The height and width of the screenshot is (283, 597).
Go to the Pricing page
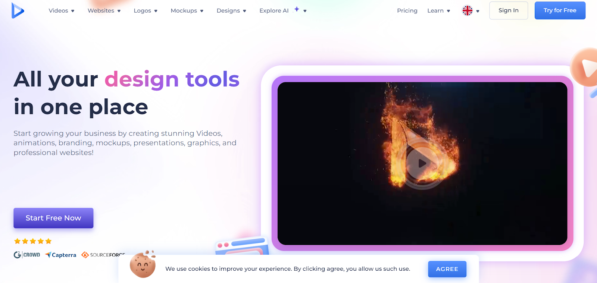tap(407, 11)
